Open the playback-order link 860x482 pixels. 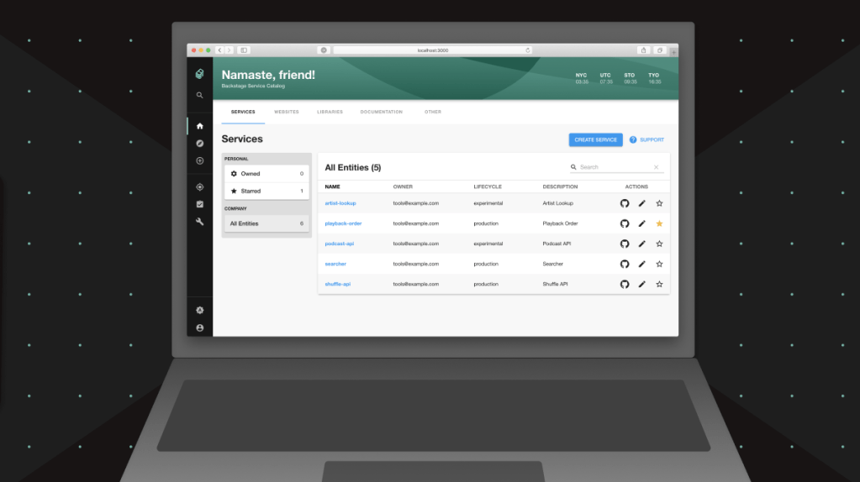pos(343,223)
